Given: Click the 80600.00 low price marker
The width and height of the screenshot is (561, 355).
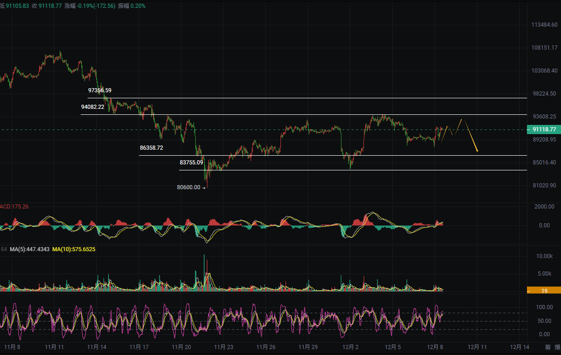Looking at the screenshot, I should [189, 187].
